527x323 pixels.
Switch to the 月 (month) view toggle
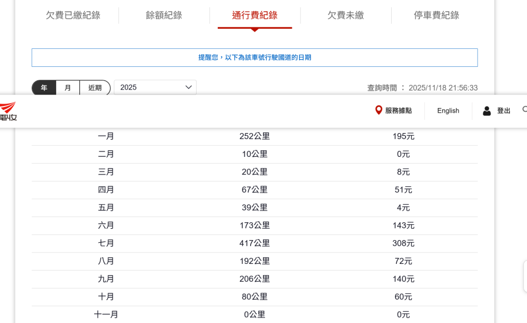click(x=67, y=88)
